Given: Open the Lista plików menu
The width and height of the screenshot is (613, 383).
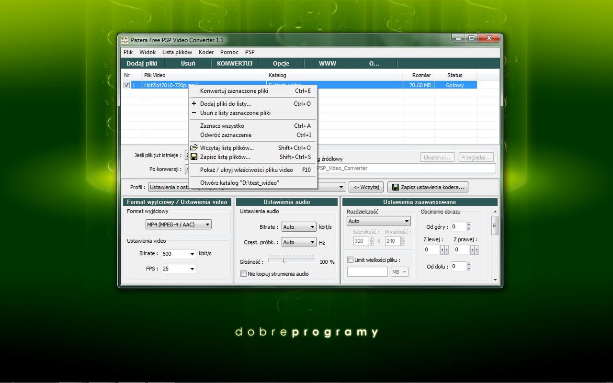Looking at the screenshot, I should [177, 52].
